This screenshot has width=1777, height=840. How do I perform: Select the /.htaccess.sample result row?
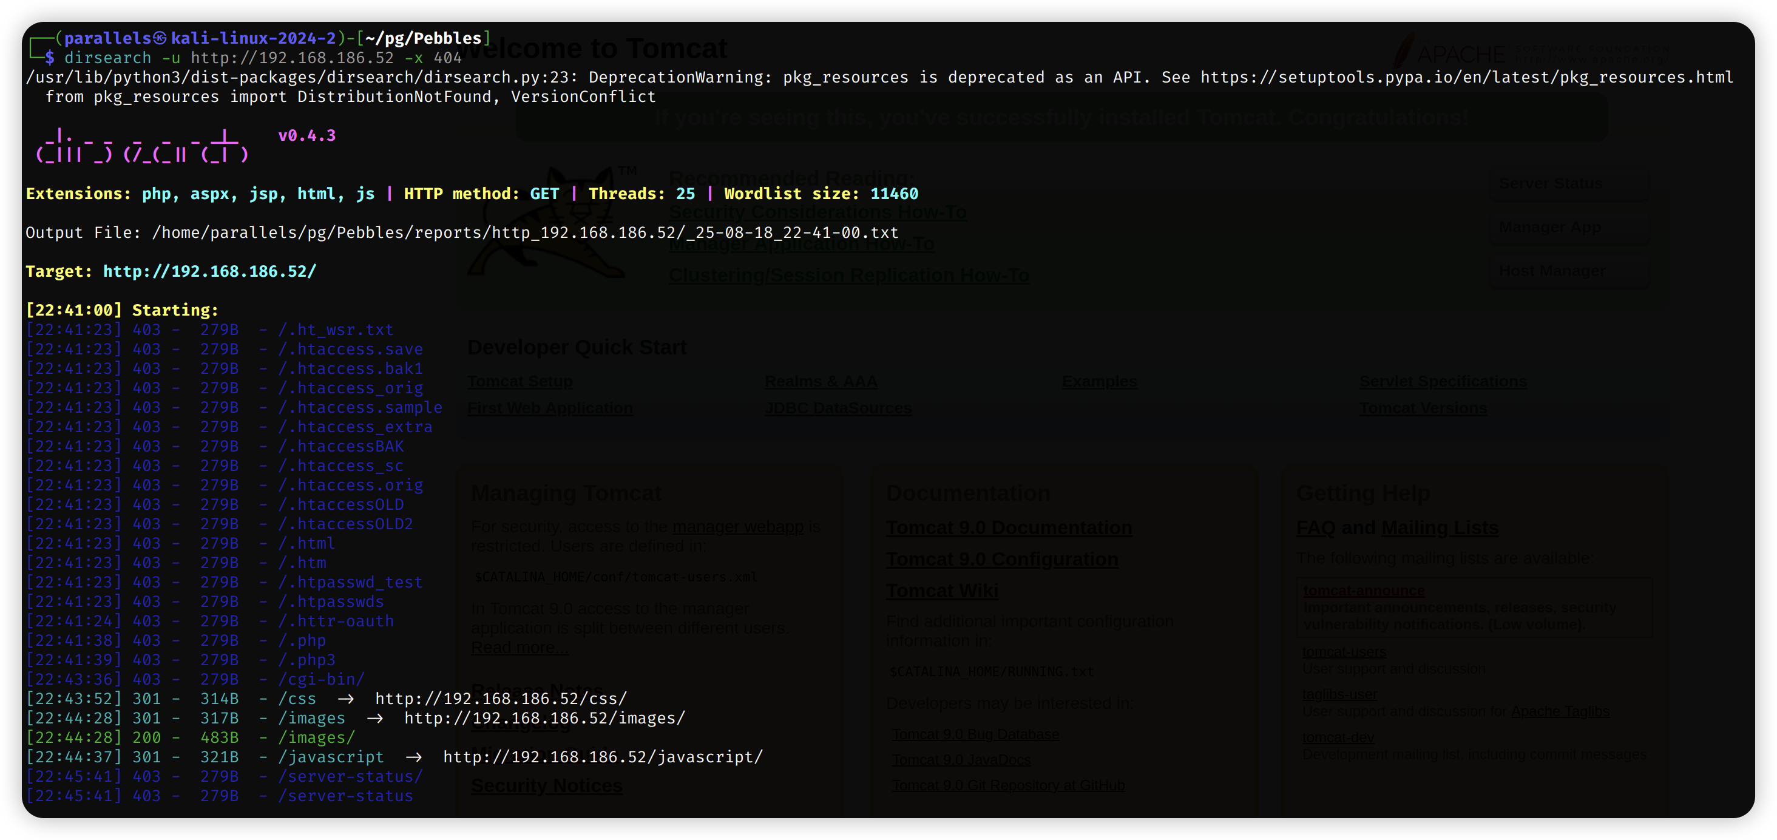(234, 408)
